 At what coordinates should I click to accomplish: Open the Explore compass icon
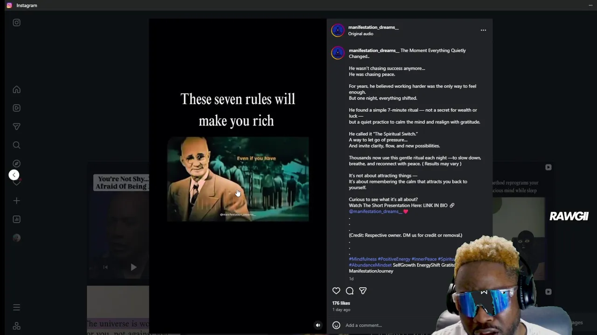pyautogui.click(x=16, y=164)
